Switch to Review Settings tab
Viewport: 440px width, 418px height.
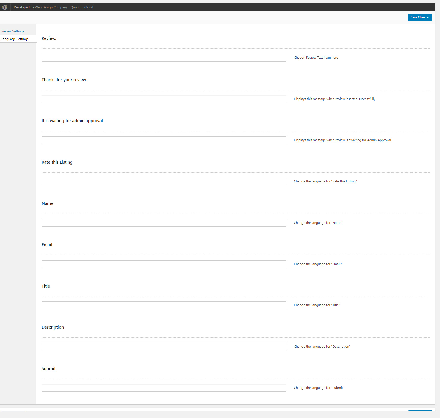pos(13,31)
